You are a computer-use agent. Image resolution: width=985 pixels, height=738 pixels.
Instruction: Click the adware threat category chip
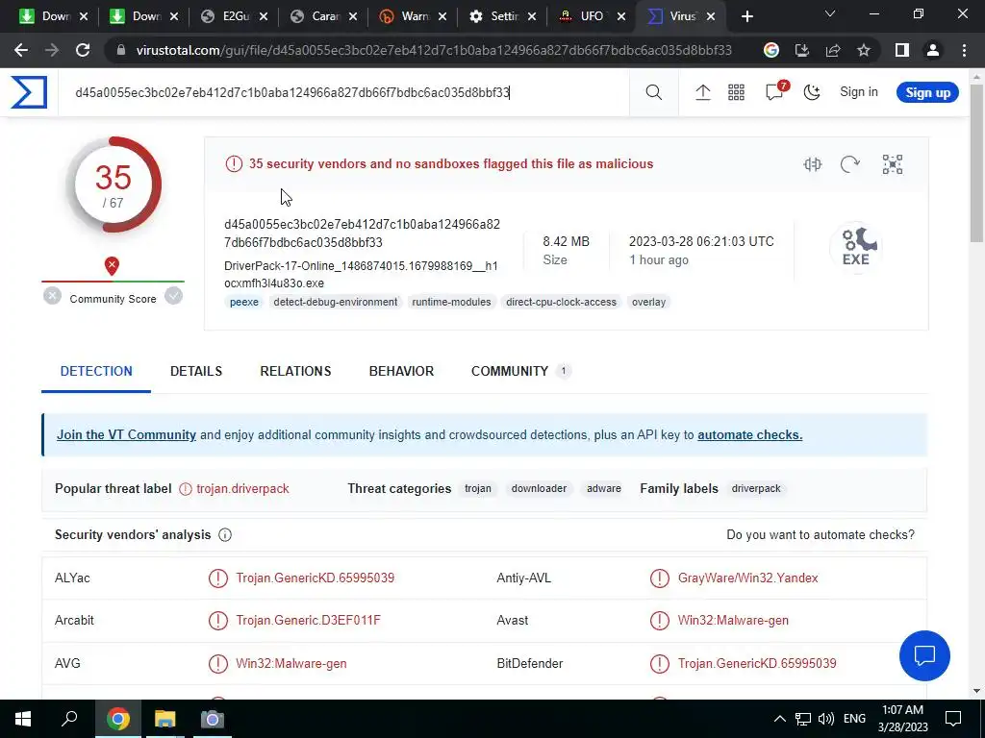point(604,488)
